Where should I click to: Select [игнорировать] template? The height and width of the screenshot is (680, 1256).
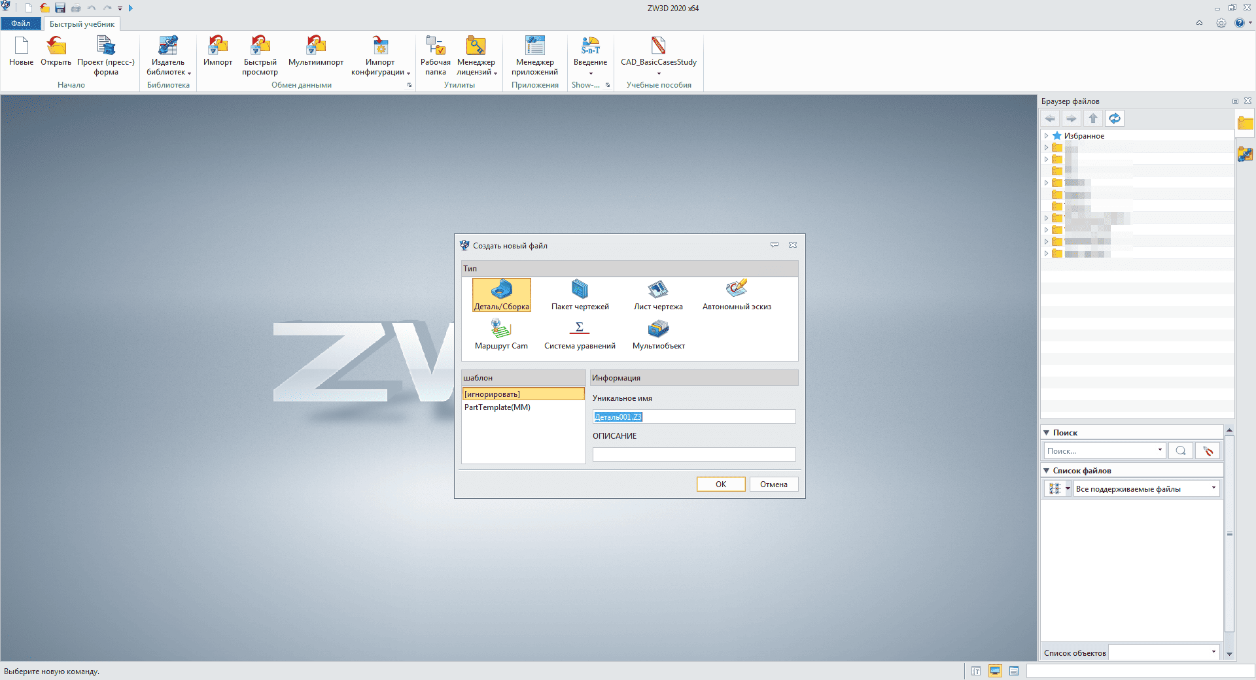[x=523, y=394]
